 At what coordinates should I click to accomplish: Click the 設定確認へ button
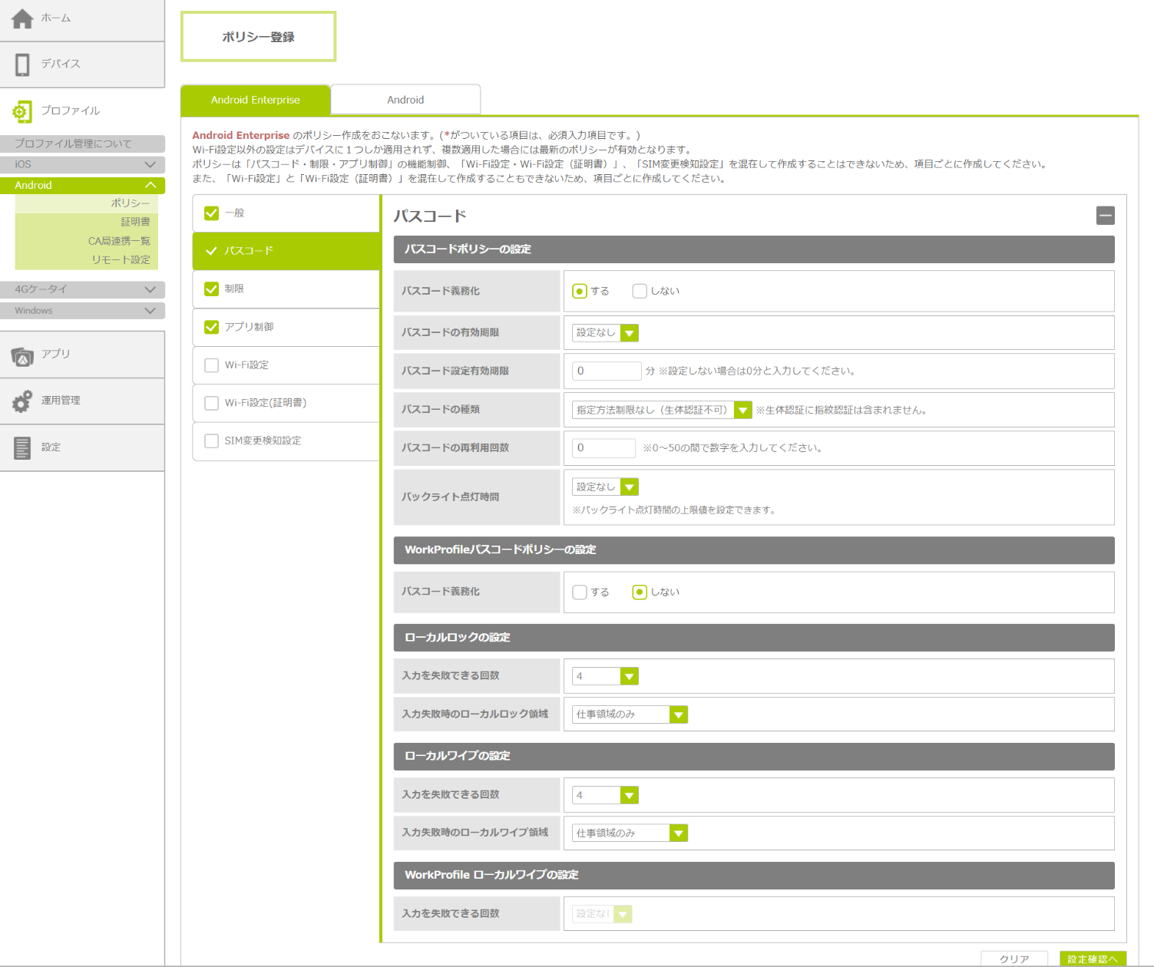(x=1092, y=959)
